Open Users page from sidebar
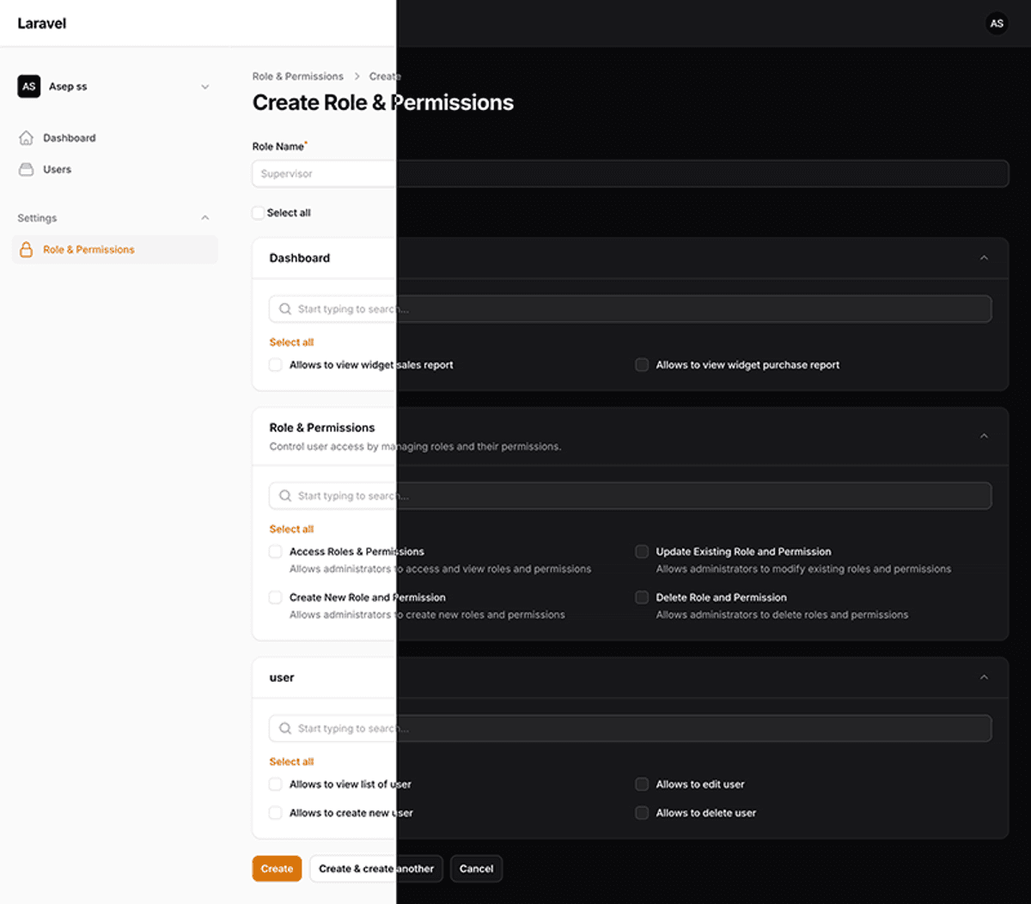Viewport: 1031px width, 904px height. click(x=57, y=169)
